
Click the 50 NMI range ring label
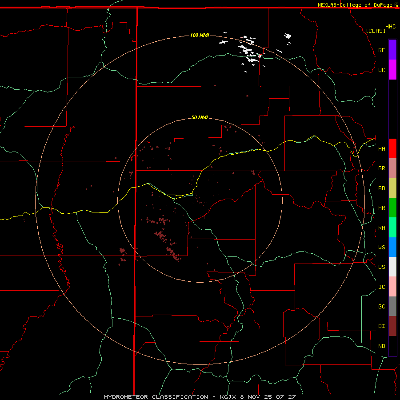click(200, 117)
